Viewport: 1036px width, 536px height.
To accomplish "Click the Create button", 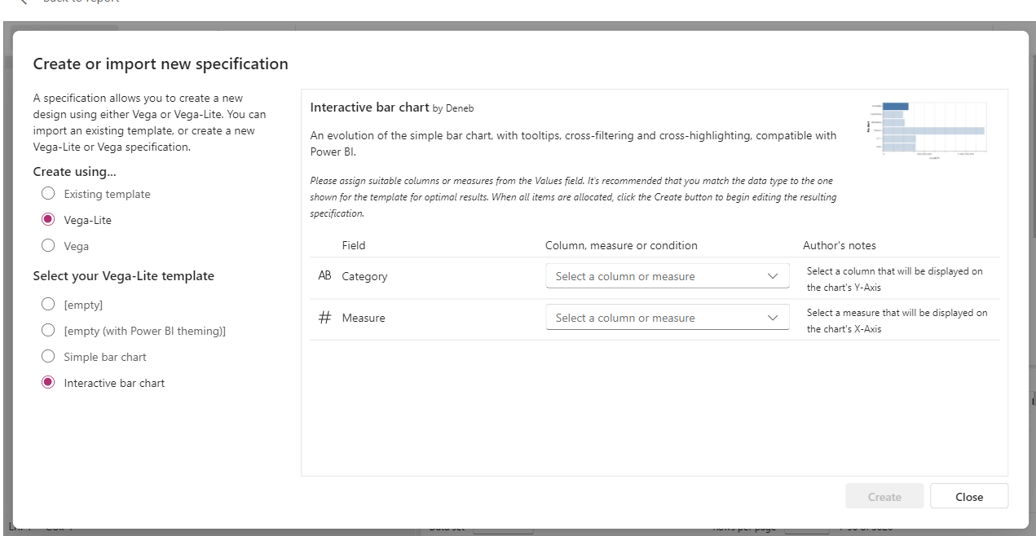I will [884, 495].
